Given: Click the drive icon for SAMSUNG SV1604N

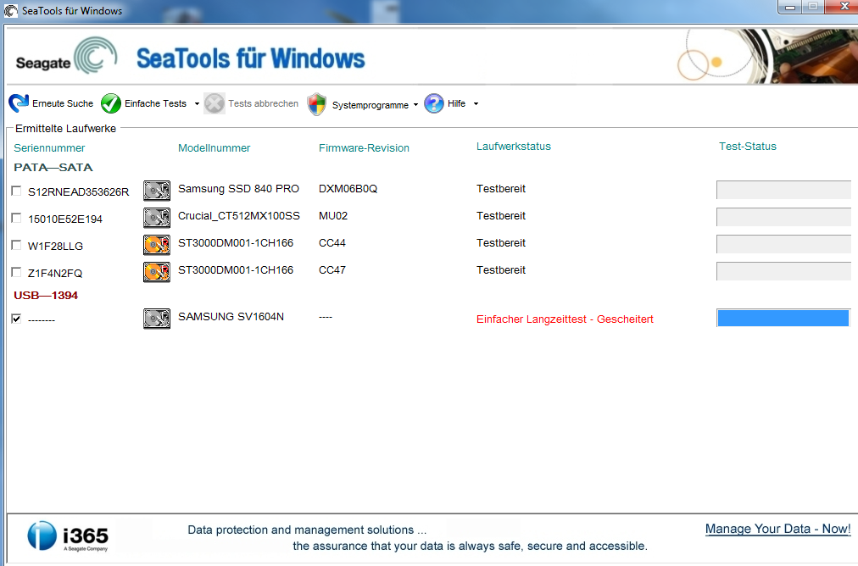Looking at the screenshot, I should point(157,319).
